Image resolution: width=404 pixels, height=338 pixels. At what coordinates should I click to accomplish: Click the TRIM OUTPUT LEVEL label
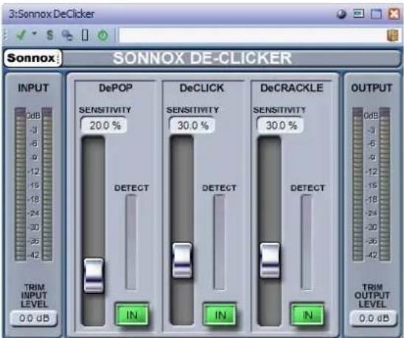[x=372, y=295]
